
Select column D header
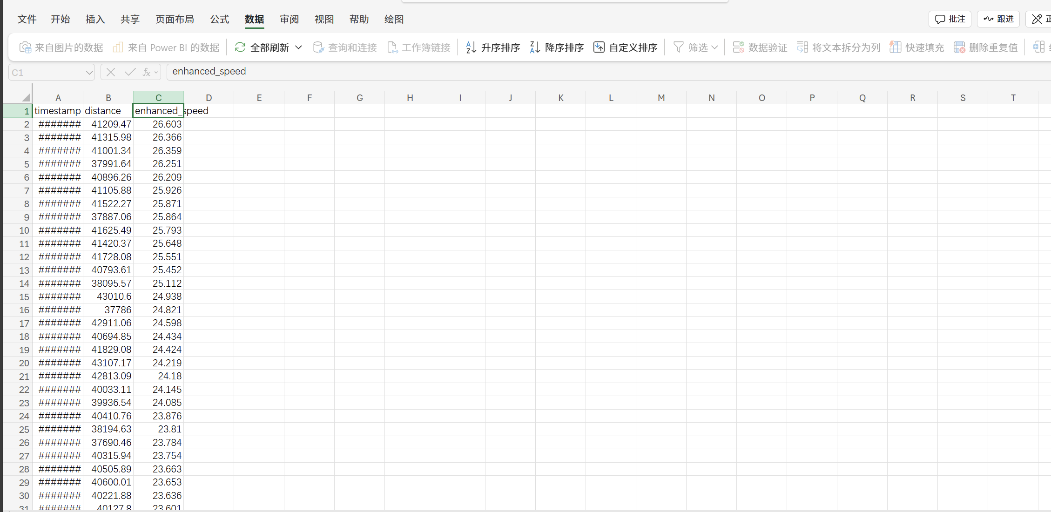coord(209,98)
